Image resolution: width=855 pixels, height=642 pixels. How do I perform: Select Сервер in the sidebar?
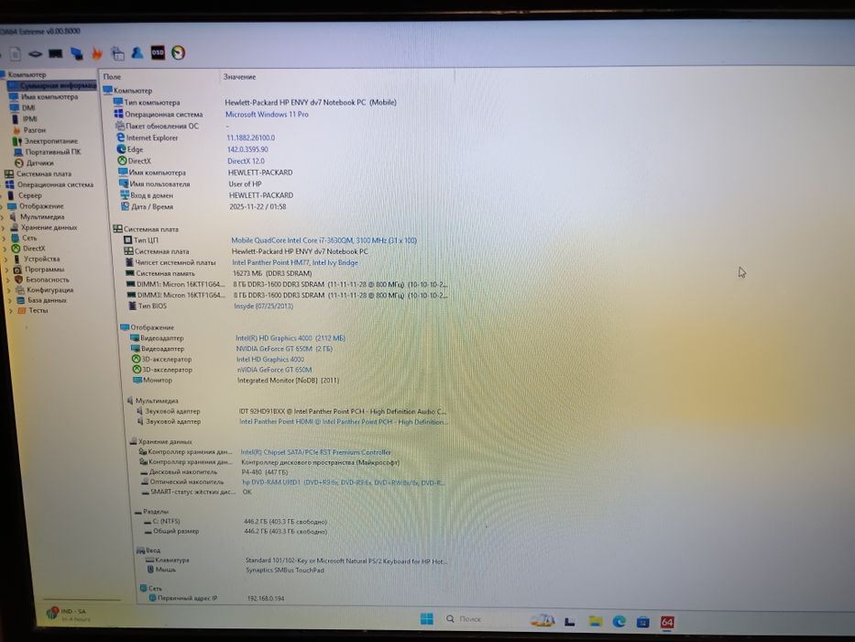pyautogui.click(x=25, y=195)
